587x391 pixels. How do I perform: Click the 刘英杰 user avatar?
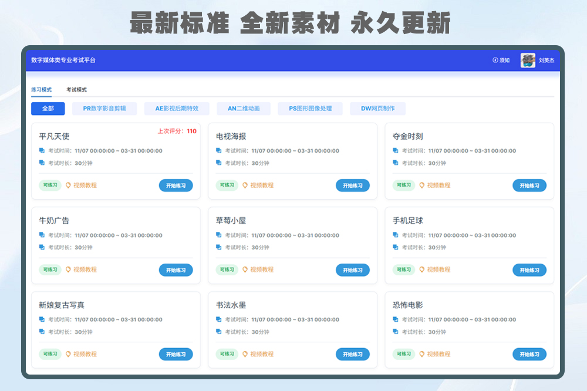coord(527,60)
